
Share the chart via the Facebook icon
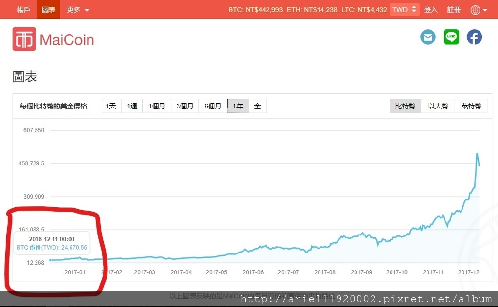pyautogui.click(x=474, y=37)
